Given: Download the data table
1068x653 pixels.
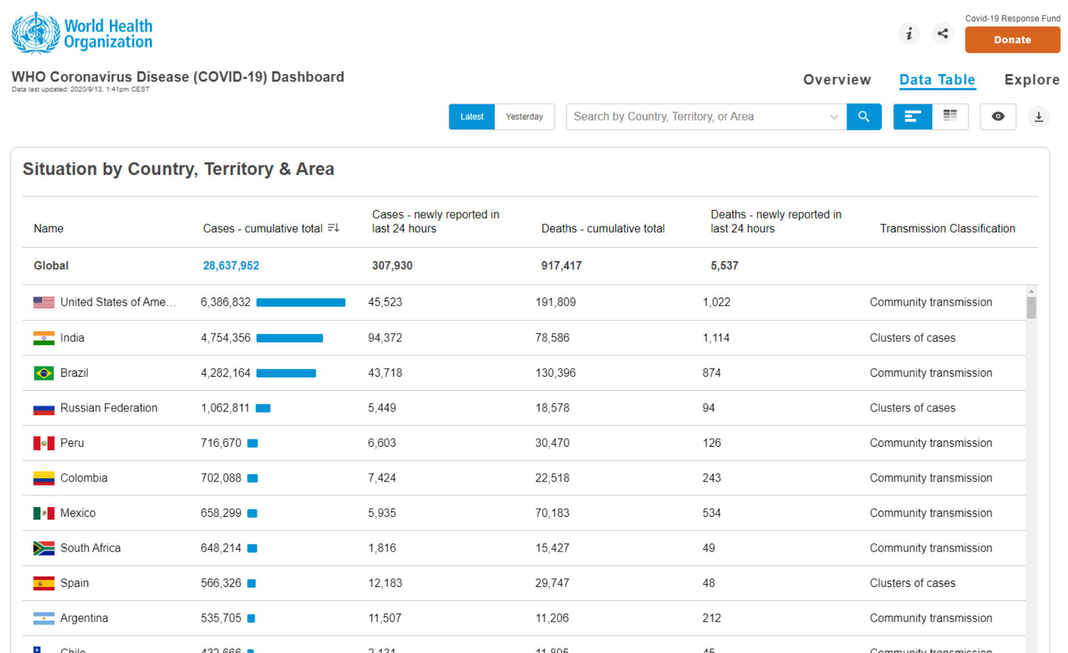Looking at the screenshot, I should coord(1038,117).
